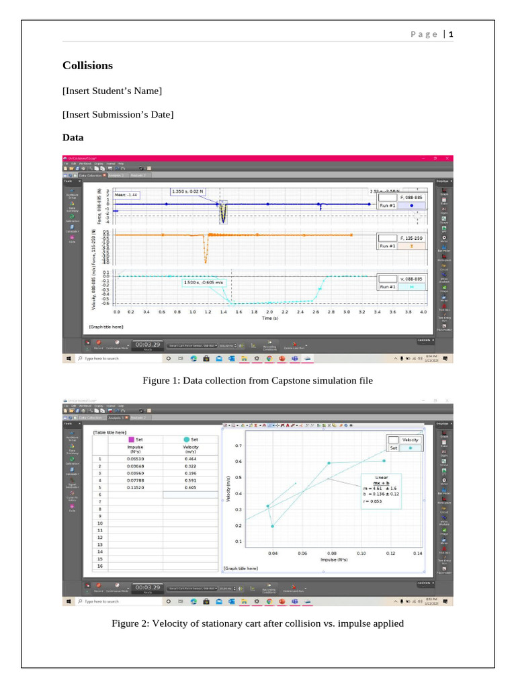Open Workbook menu in Figure 1

click(85, 164)
